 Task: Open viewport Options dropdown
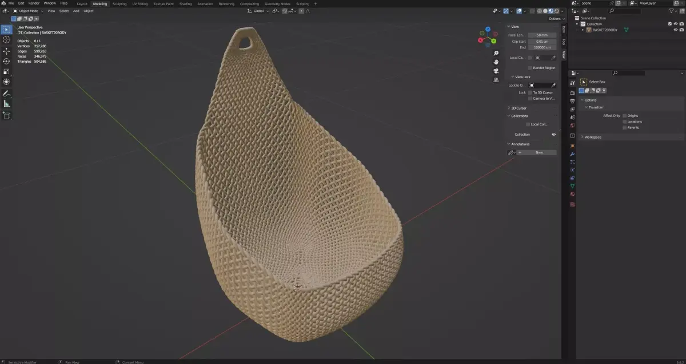(x=555, y=19)
